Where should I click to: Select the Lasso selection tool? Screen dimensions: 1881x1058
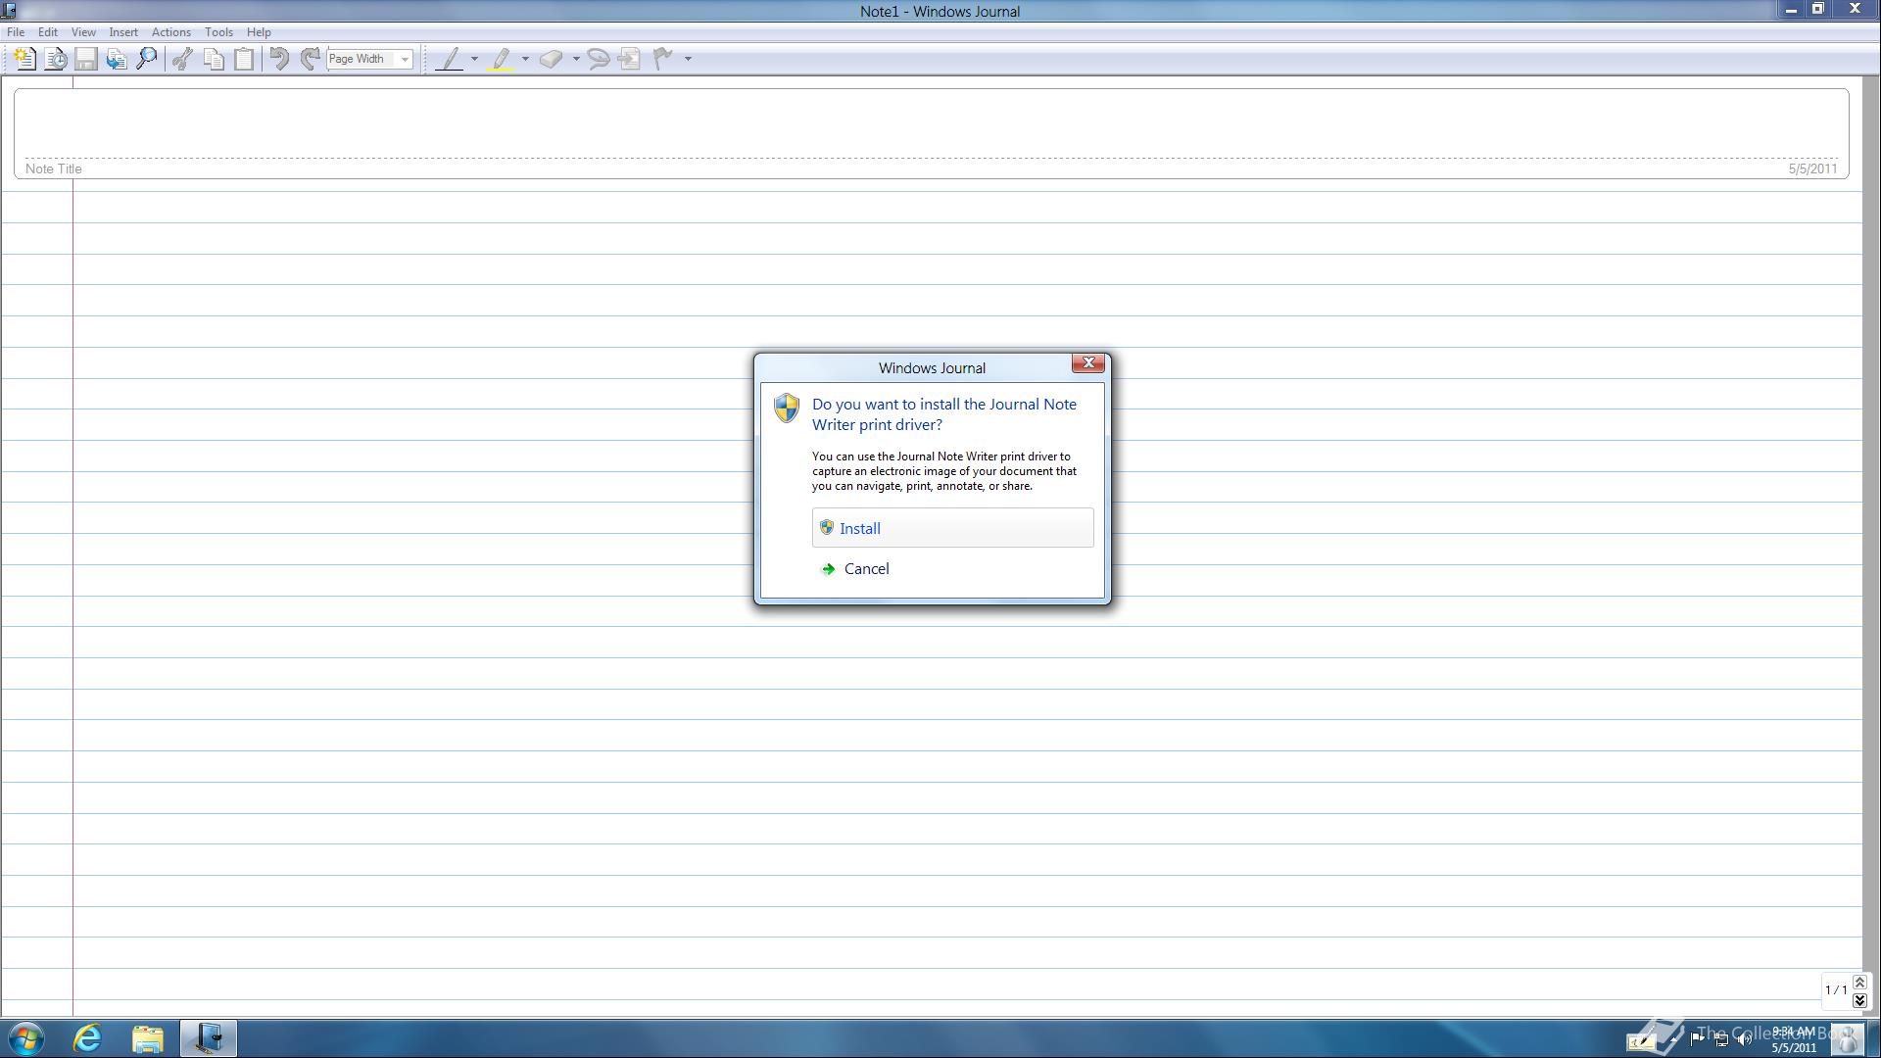[x=599, y=59]
